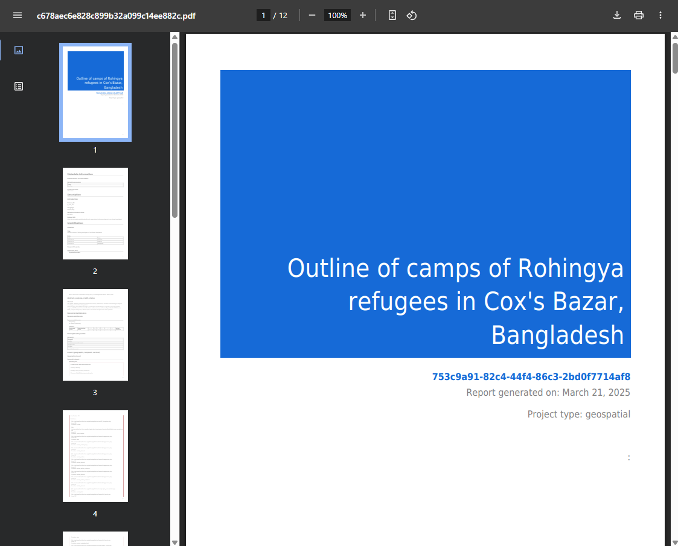Toggle the sidebar with the hamburger menu icon

point(18,15)
